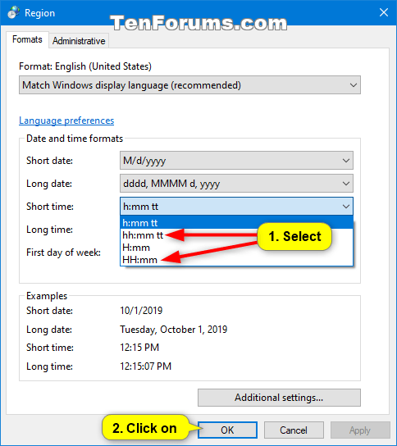Cancel the Region dialog
Image resolution: width=397 pixels, height=446 pixels.
tap(294, 430)
